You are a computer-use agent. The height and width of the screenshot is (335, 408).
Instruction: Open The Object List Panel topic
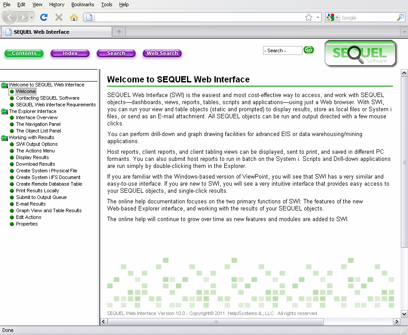click(x=39, y=131)
